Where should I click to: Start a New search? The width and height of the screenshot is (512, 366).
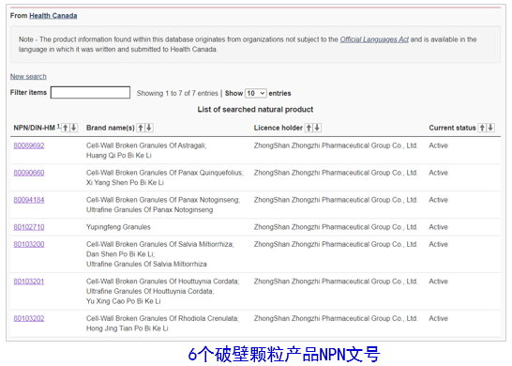[28, 76]
